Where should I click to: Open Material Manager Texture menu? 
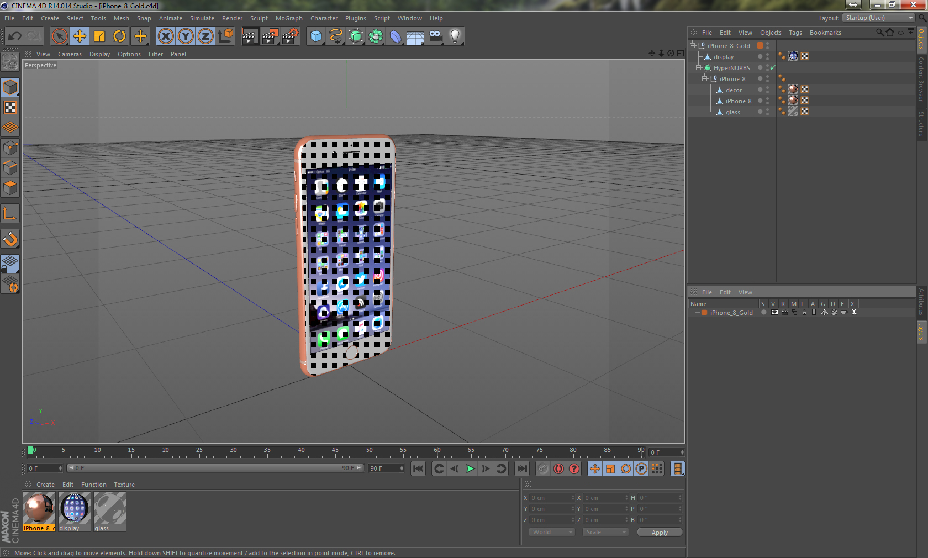pyautogui.click(x=124, y=485)
